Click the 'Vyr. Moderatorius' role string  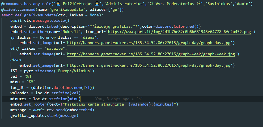(x=175, y=4)
